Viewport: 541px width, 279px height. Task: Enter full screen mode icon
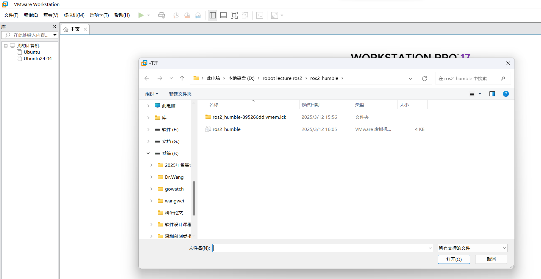pyautogui.click(x=234, y=15)
